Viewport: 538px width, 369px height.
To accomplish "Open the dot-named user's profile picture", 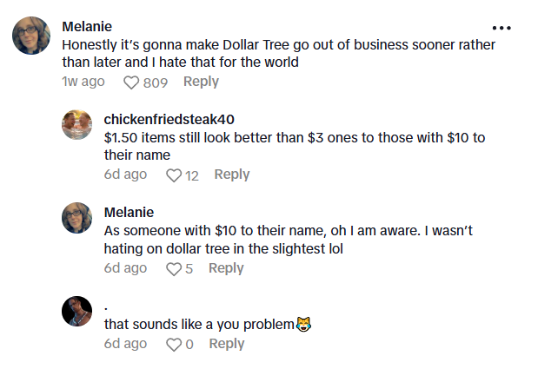I will tap(77, 311).
